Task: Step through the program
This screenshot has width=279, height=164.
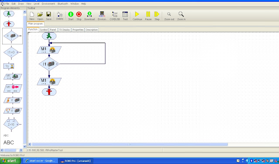Action: pyautogui.click(x=157, y=16)
